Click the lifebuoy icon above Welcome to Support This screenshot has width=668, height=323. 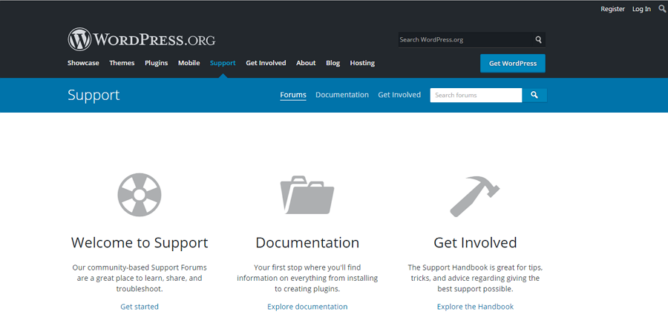pos(140,195)
